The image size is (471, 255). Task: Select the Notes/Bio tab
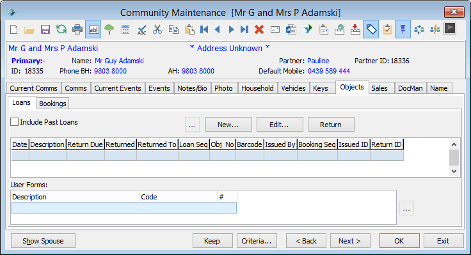click(x=192, y=88)
